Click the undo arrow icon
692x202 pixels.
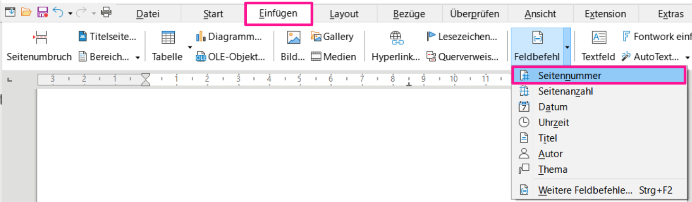58,12
